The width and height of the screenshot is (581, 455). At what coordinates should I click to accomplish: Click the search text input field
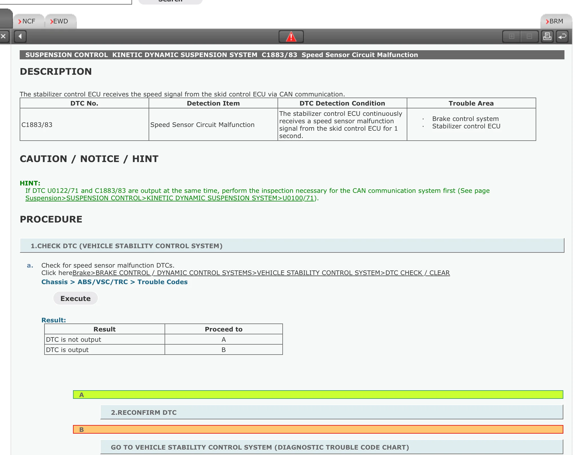pos(66,1)
